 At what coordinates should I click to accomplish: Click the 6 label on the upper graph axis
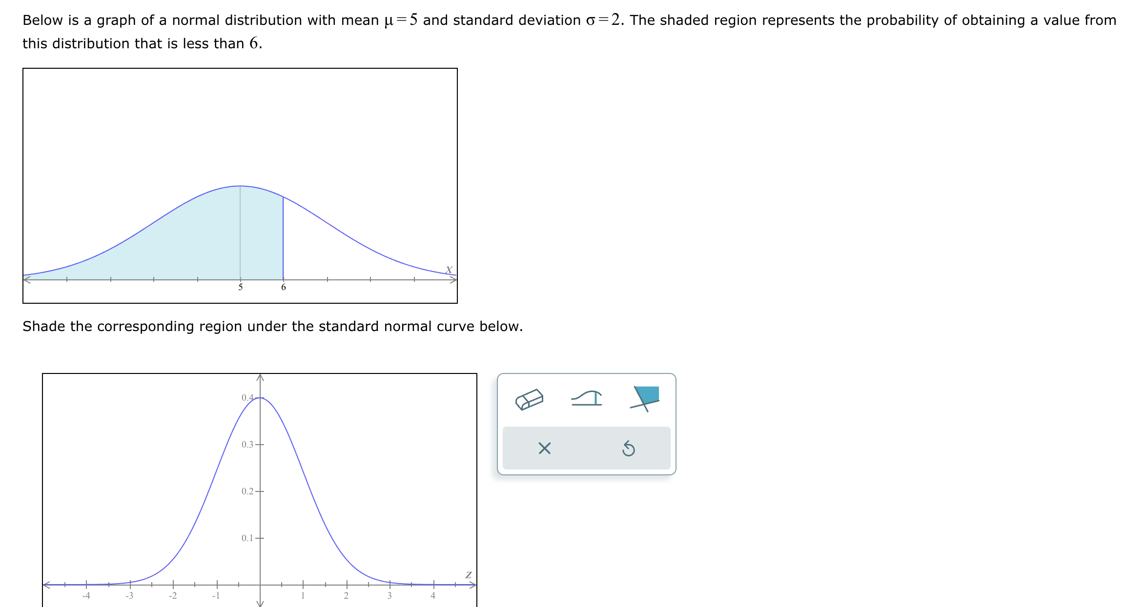point(283,288)
